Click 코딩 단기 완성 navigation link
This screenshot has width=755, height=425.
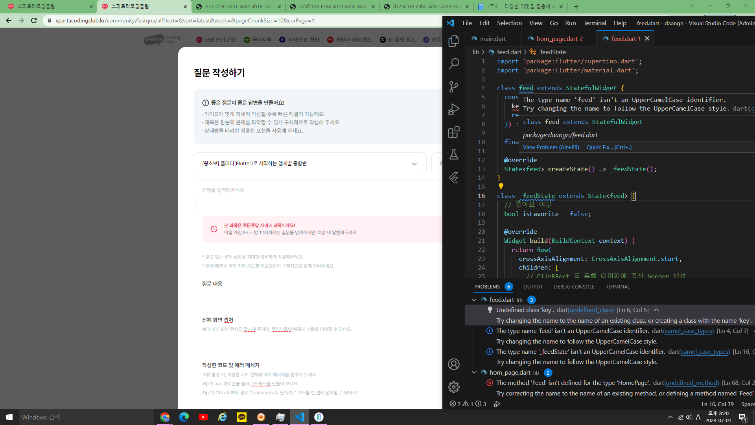pyautogui.click(x=216, y=40)
